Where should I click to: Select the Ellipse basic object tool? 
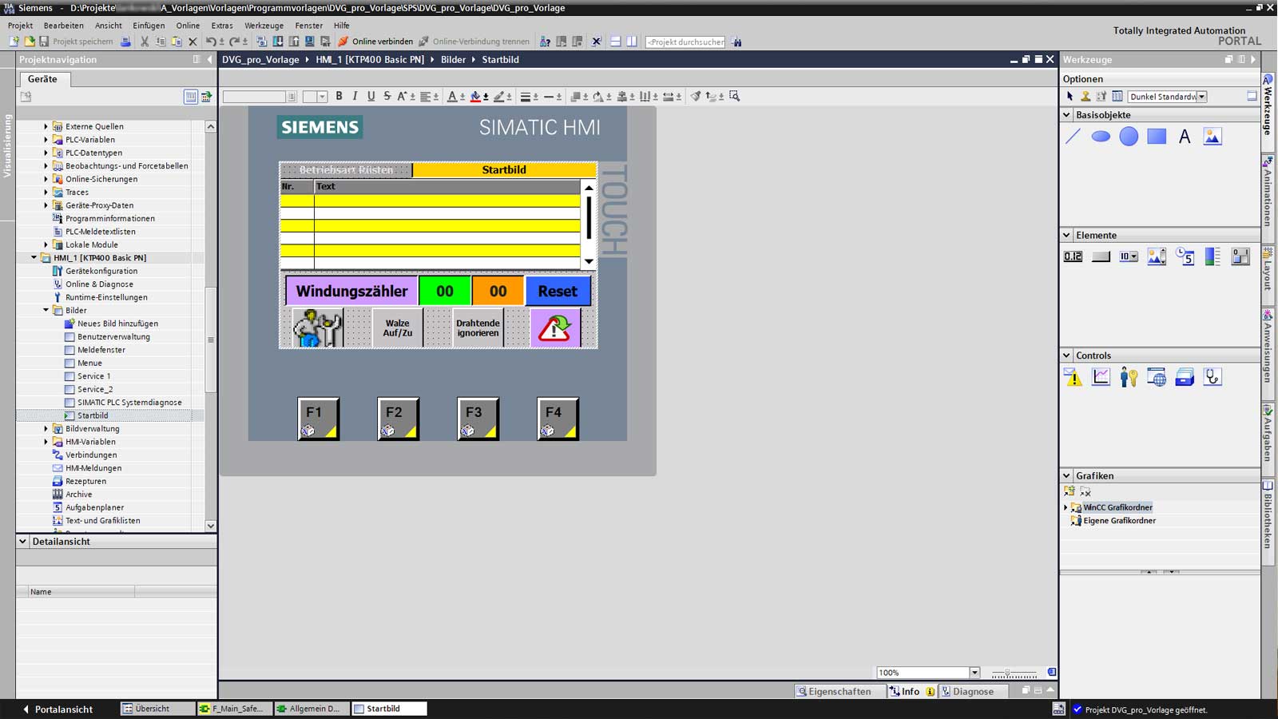(x=1101, y=137)
